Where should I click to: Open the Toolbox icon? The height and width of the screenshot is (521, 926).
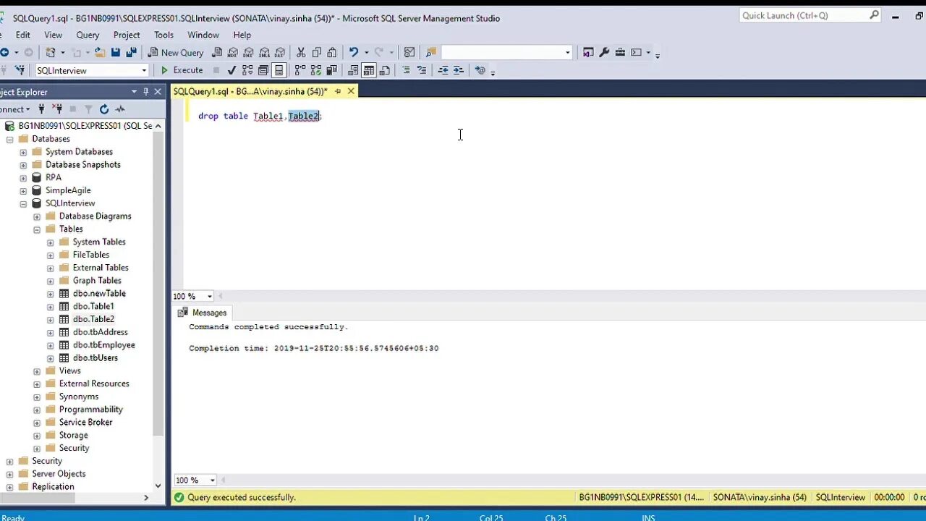click(x=620, y=52)
